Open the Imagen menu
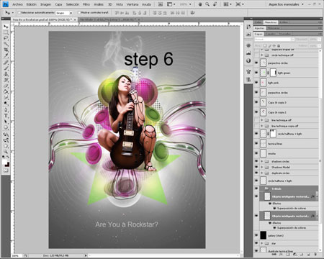This screenshot has height=259, width=324. [x=45, y=4]
